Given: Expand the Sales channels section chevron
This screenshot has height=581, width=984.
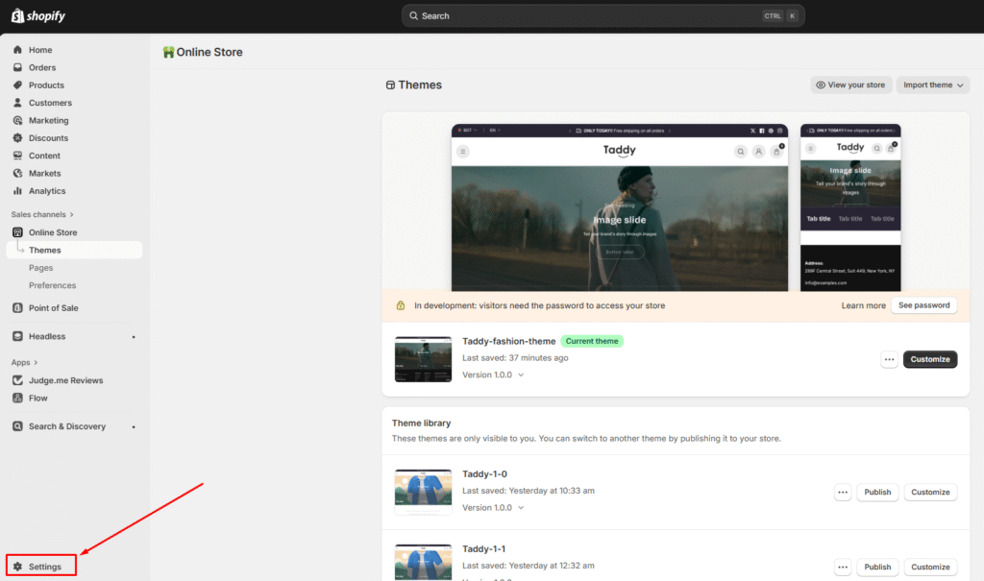Looking at the screenshot, I should (x=71, y=214).
